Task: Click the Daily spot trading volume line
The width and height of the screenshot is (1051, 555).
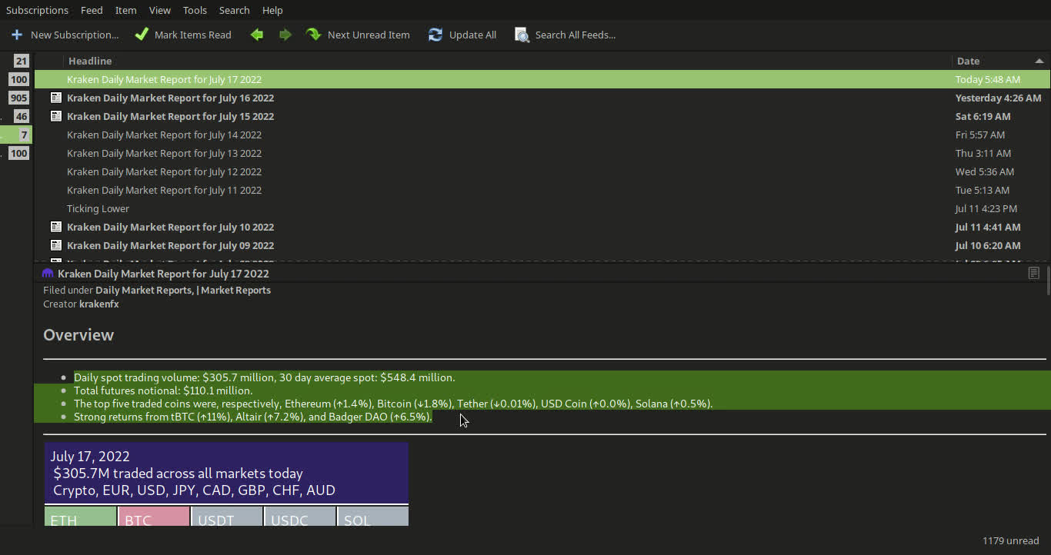Action: pos(265,377)
